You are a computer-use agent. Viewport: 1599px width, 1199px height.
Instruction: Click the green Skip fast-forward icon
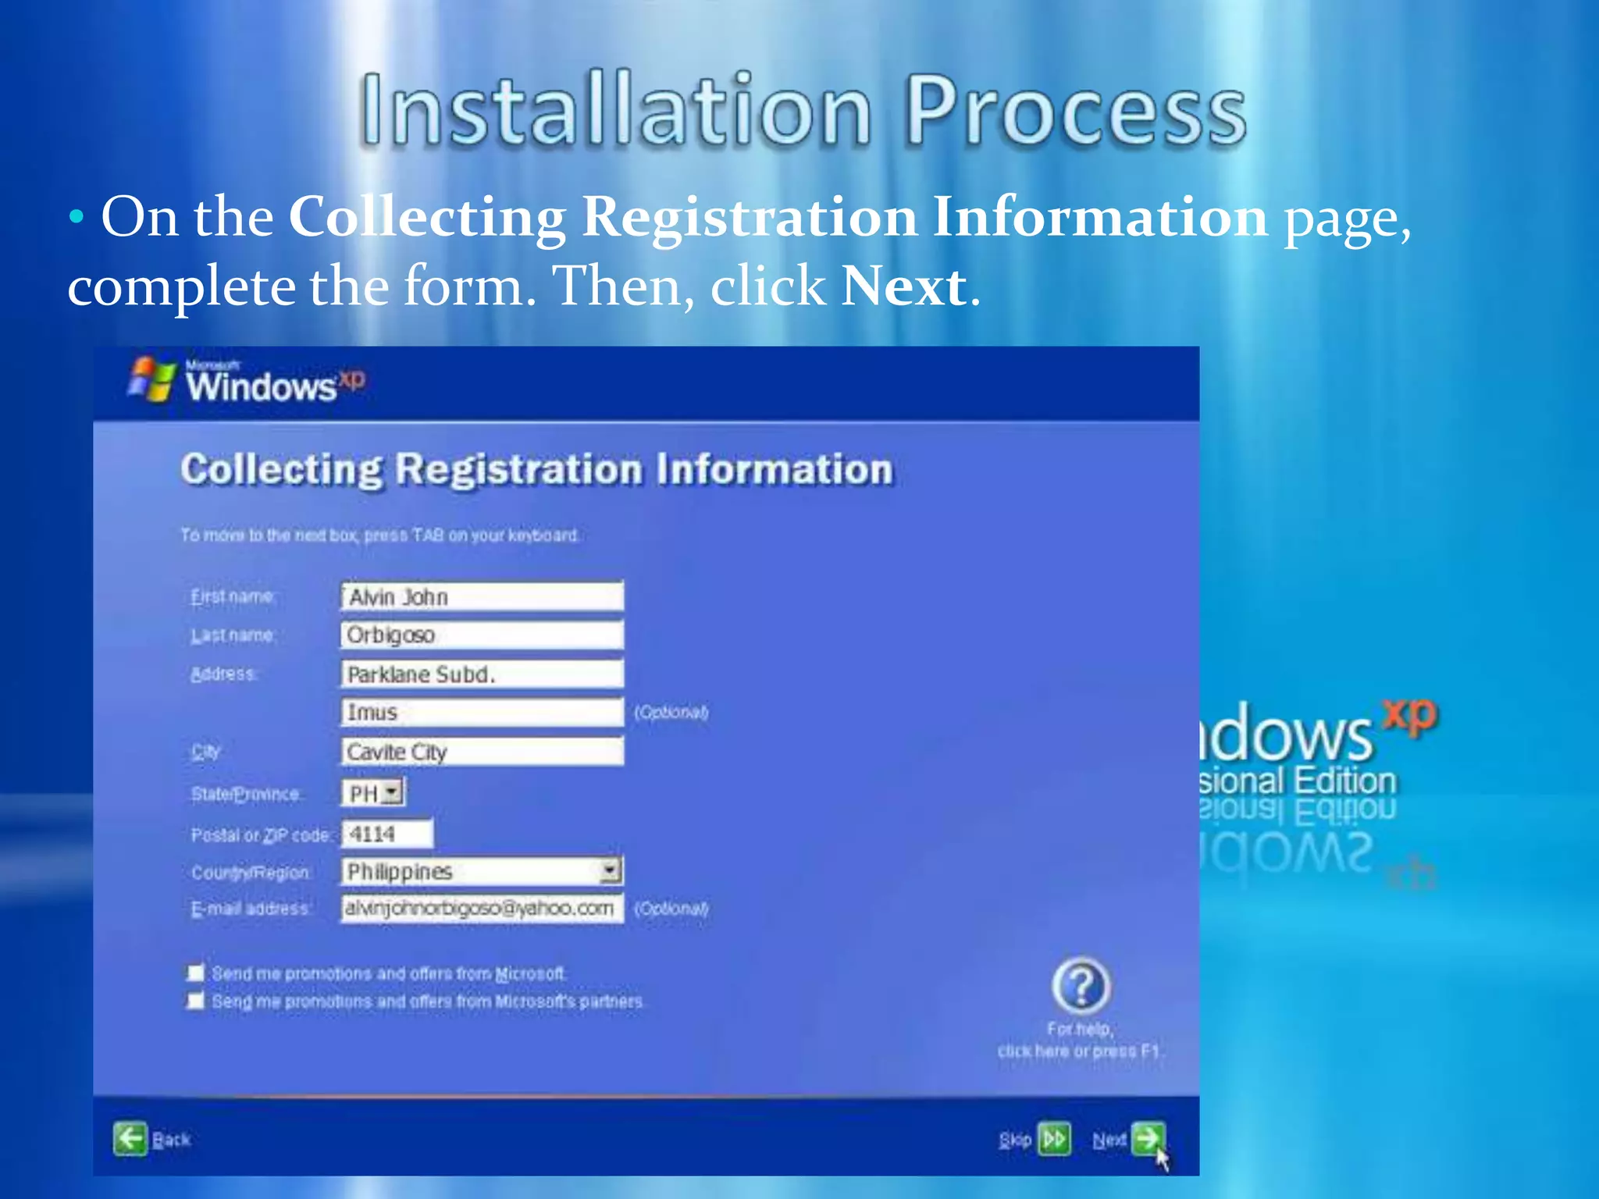click(x=1054, y=1139)
